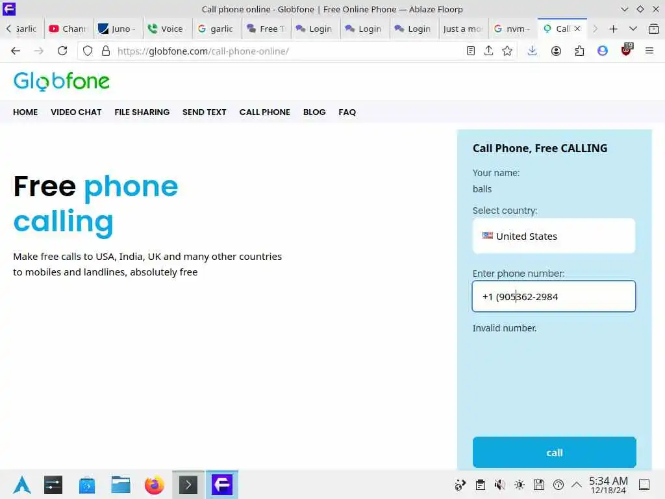The height and width of the screenshot is (499, 665).
Task: Open a new tab with plus button
Action: (x=613, y=29)
